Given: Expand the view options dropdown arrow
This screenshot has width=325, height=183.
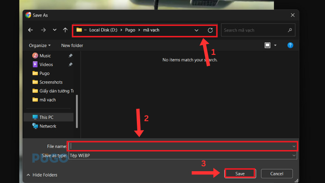Looking at the screenshot, I should click(275, 45).
